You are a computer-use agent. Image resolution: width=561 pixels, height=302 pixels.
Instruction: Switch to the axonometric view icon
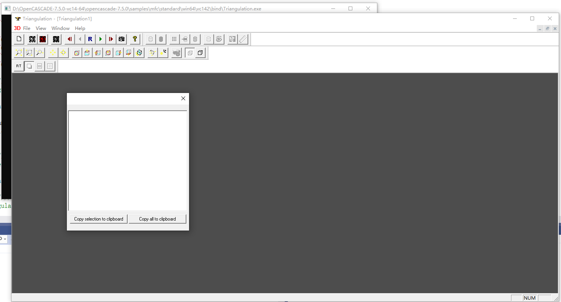139,53
